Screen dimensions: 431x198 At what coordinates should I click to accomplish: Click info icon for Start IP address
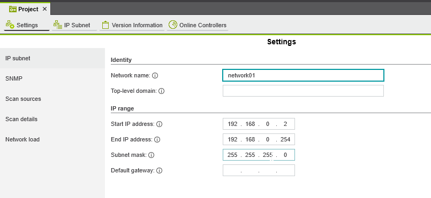click(x=160, y=124)
